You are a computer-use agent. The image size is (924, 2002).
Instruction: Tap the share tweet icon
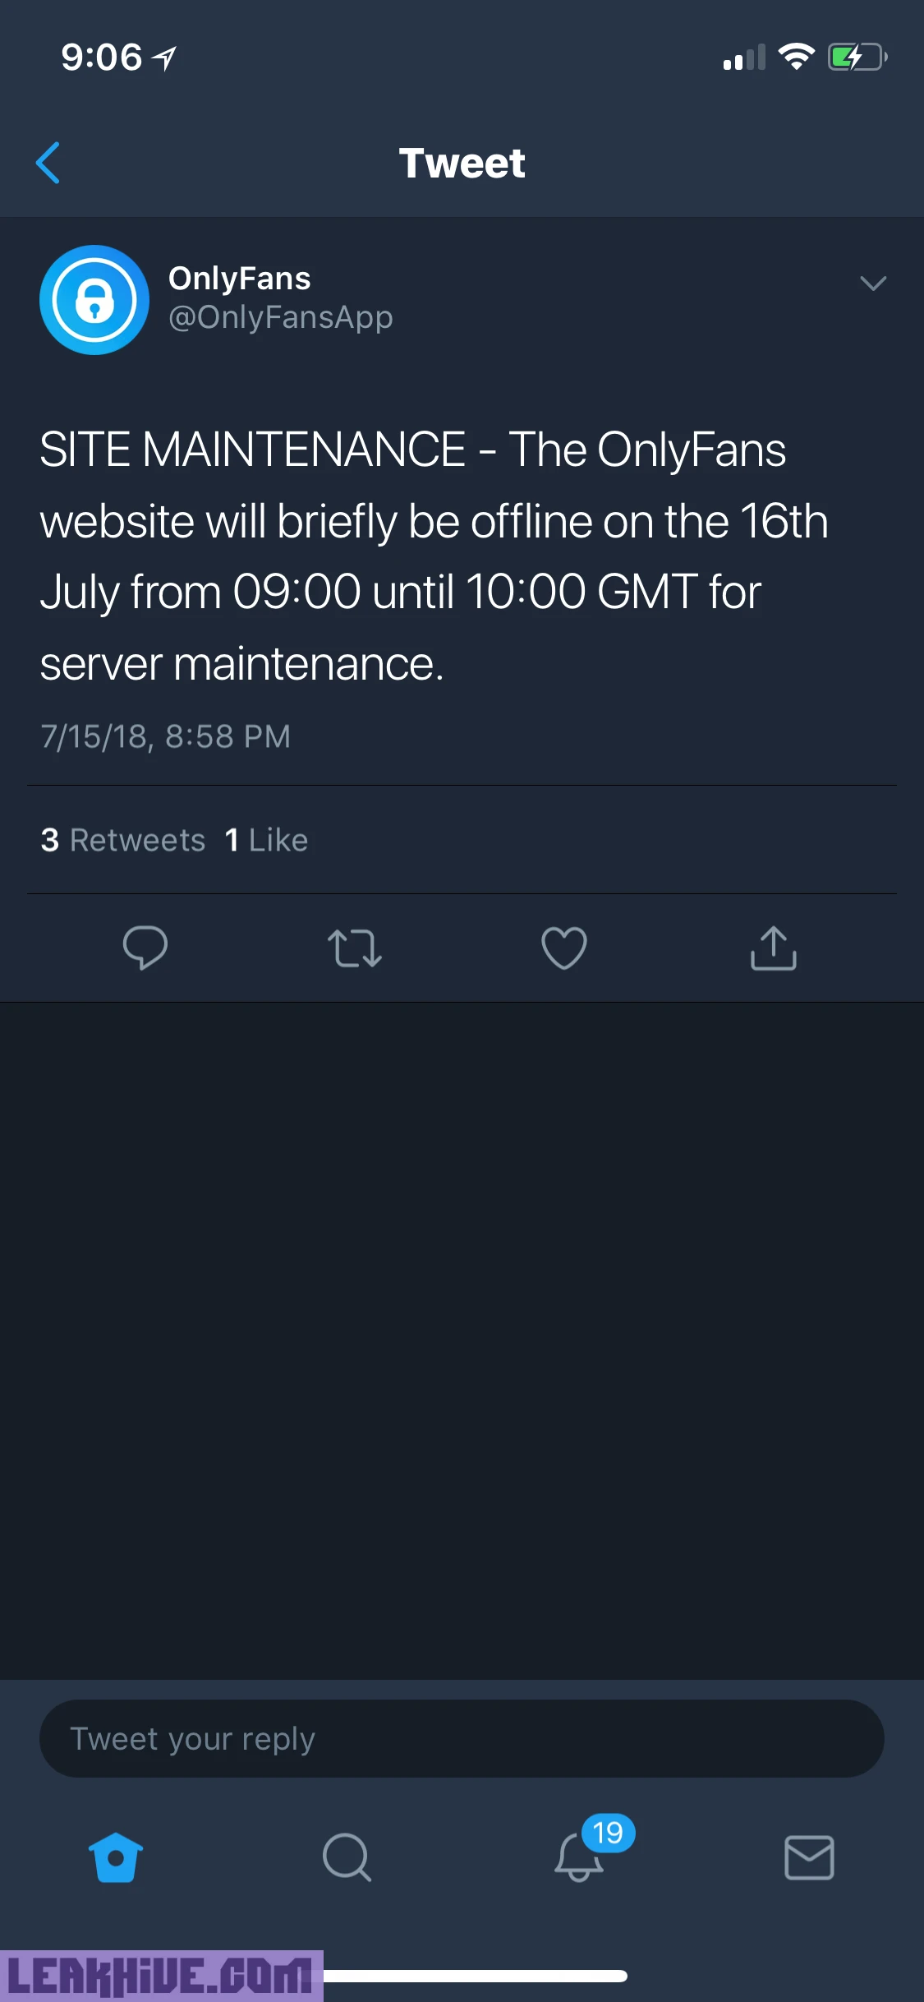tap(774, 948)
